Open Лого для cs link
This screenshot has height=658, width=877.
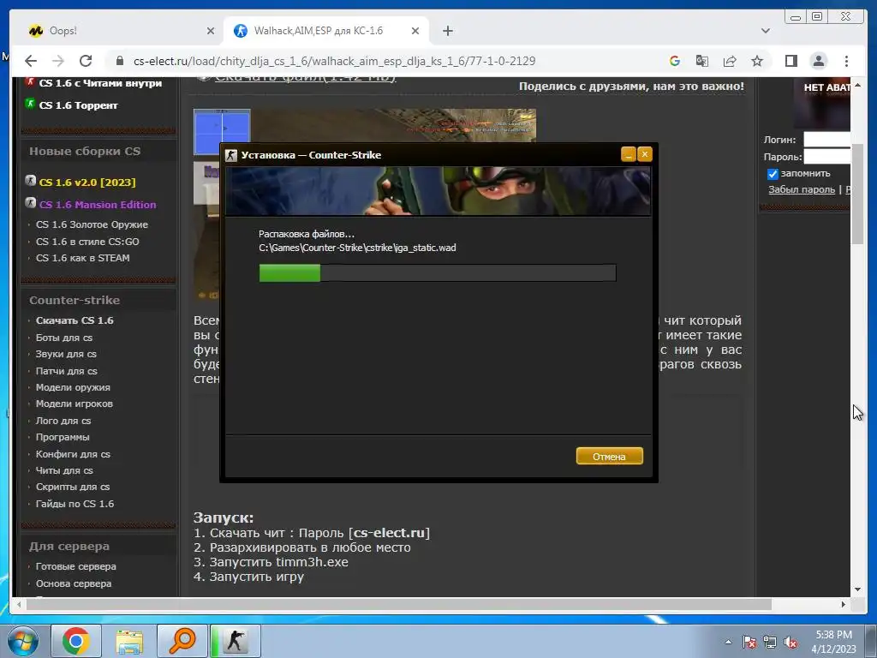pos(63,421)
